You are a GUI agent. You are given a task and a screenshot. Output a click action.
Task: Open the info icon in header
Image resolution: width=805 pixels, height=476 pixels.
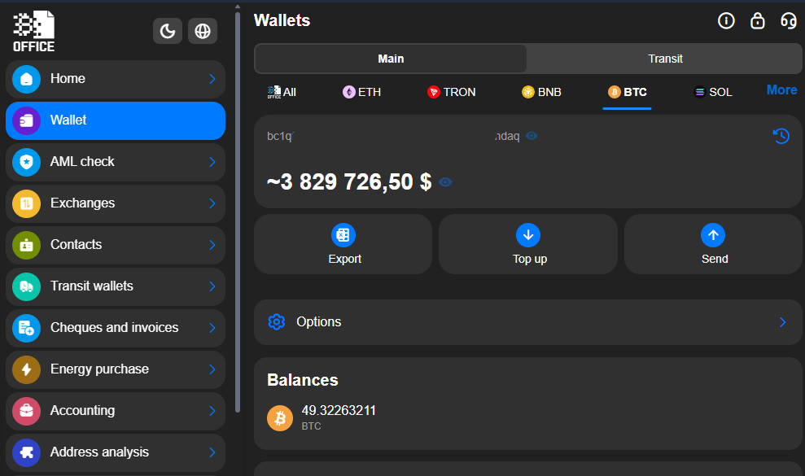point(726,21)
